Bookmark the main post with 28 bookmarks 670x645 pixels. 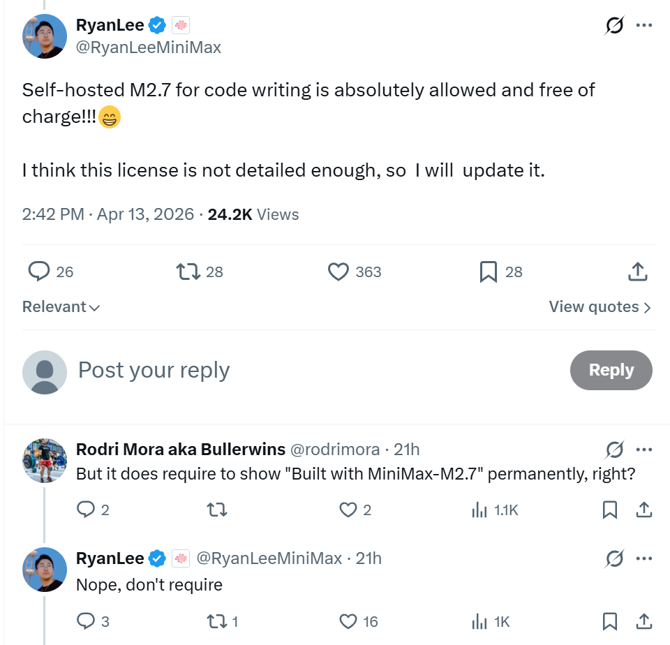point(489,272)
